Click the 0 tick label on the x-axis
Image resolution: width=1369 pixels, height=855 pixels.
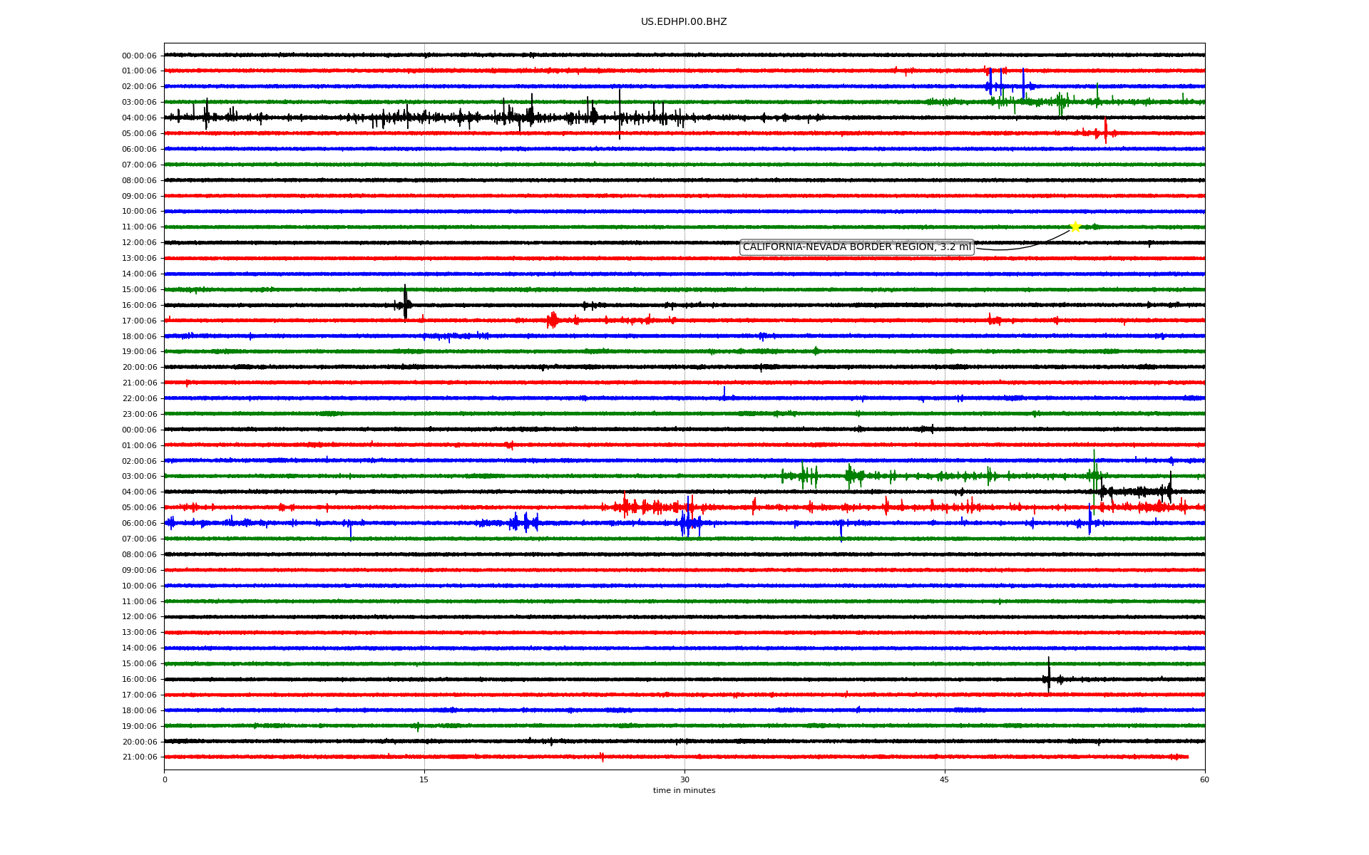[x=165, y=779]
